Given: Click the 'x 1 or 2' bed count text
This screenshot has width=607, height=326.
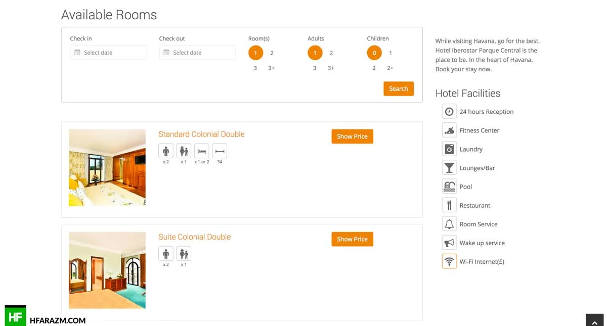Looking at the screenshot, I should pyautogui.click(x=202, y=162).
